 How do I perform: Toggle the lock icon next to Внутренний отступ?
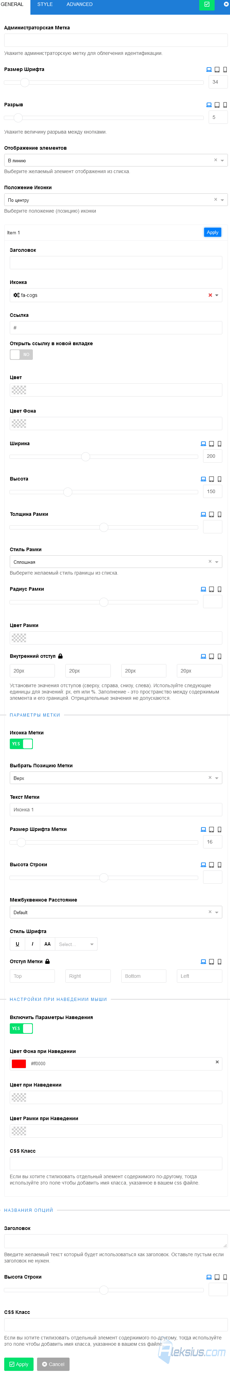(x=60, y=656)
